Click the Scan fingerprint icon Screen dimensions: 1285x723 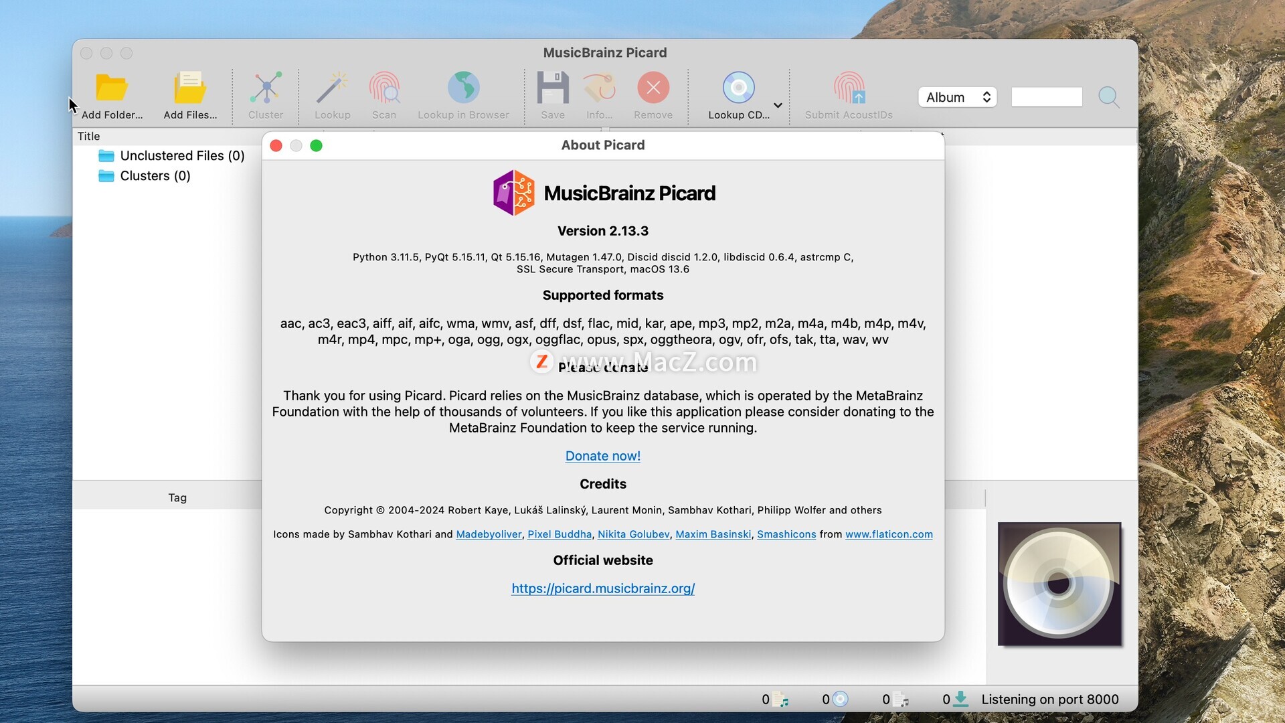point(384,88)
